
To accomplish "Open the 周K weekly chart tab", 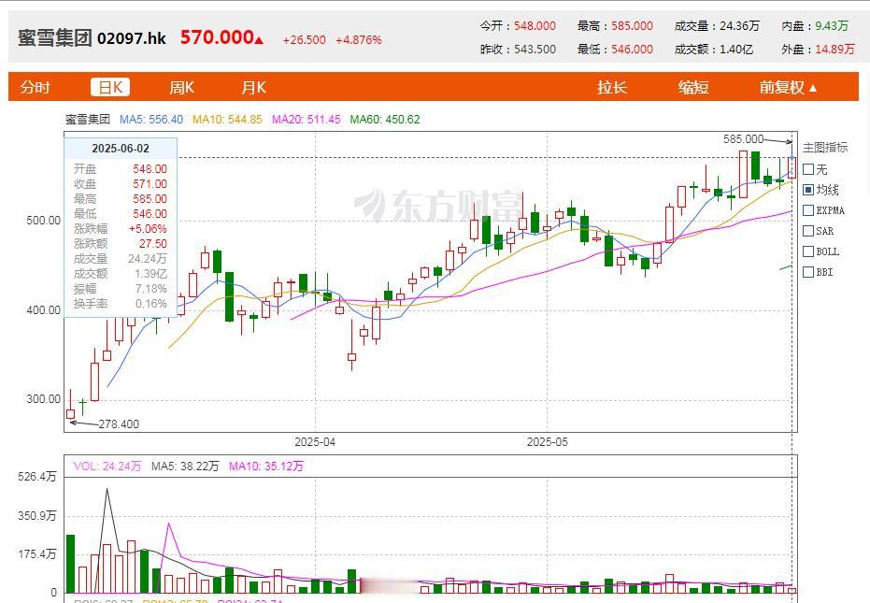I will 182,87.
